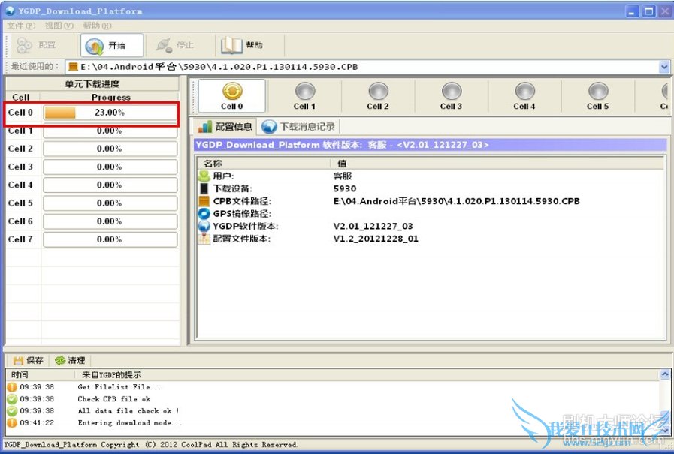Start download with the 开始 button
This screenshot has width=674, height=454.
[x=112, y=45]
